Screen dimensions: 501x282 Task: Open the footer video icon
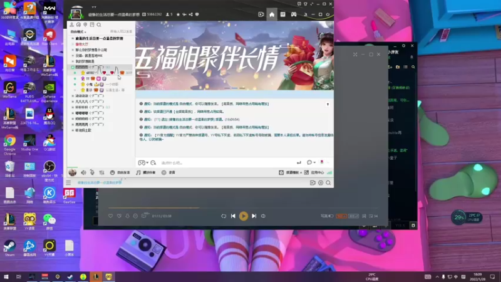pyautogui.click(x=312, y=183)
